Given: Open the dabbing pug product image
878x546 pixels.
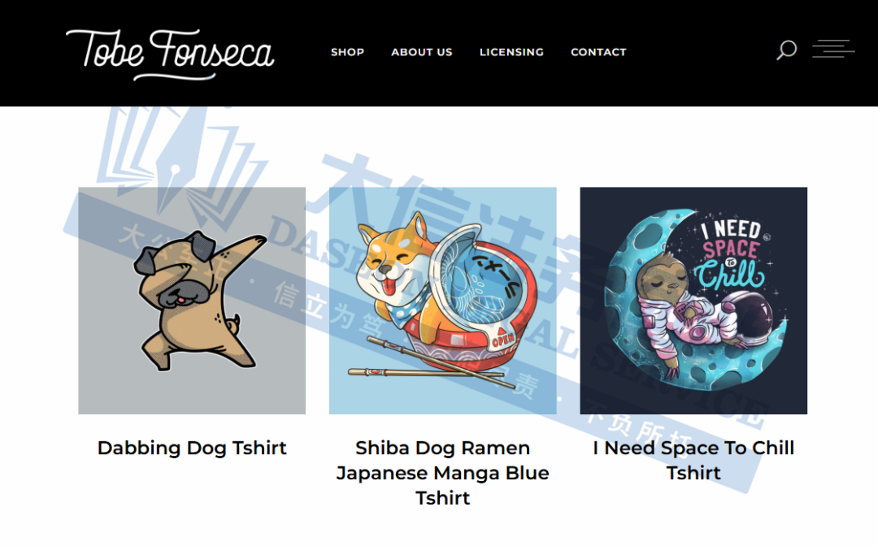Looking at the screenshot, I should coord(192,301).
